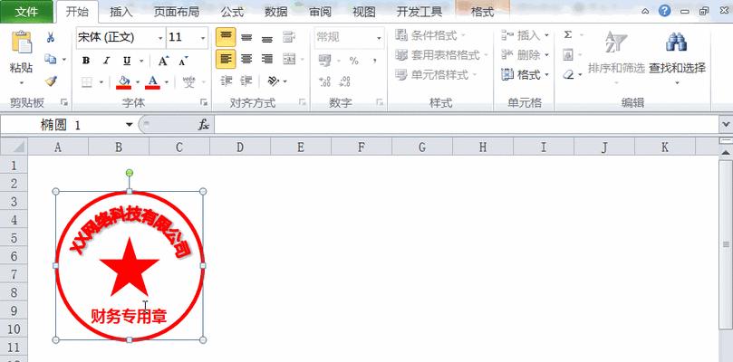The height and width of the screenshot is (362, 733).
Task: Select the Format Painter brush
Action: [x=51, y=81]
